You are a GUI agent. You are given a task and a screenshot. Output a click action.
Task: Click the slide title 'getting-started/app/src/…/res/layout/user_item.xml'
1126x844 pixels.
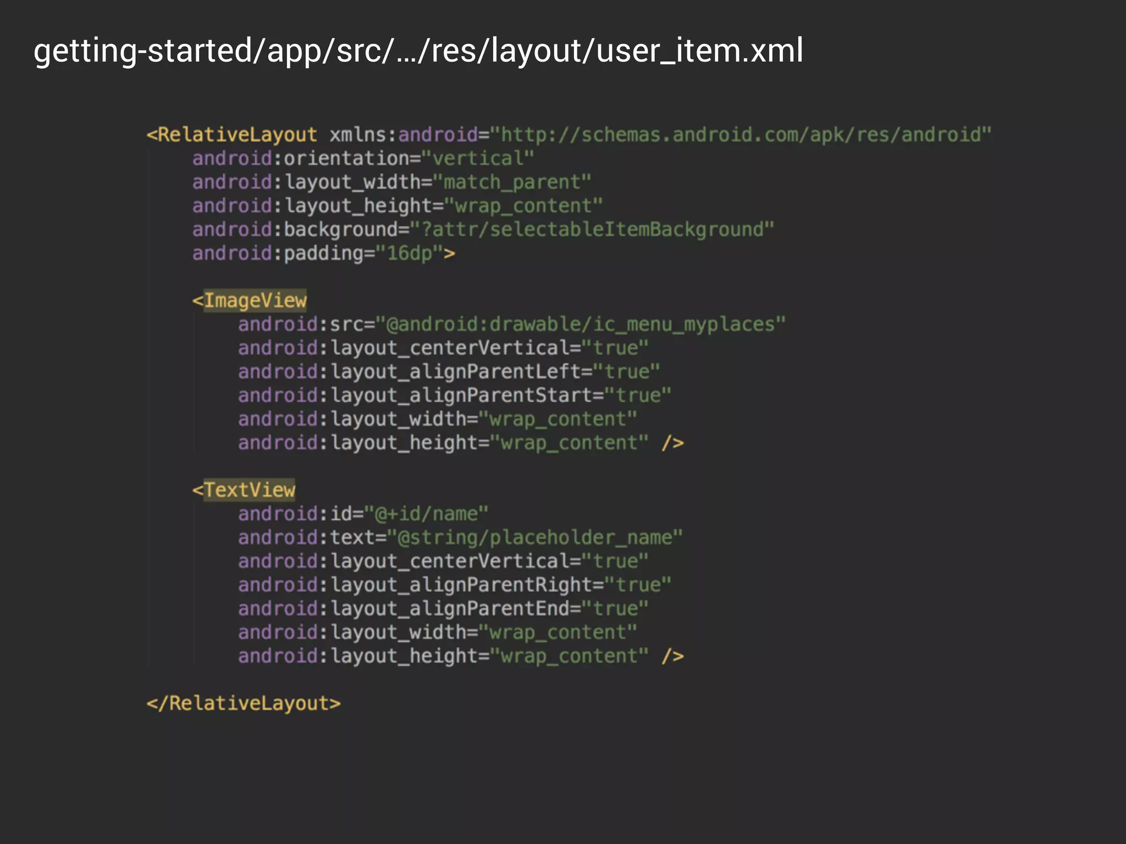[418, 51]
